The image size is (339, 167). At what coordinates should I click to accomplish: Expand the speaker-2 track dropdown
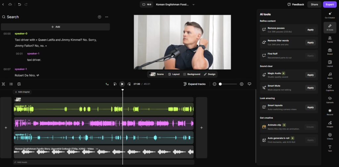coord(29,135)
